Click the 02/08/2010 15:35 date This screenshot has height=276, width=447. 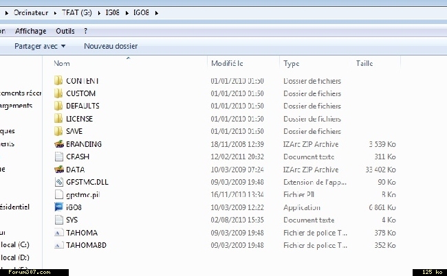click(x=237, y=220)
